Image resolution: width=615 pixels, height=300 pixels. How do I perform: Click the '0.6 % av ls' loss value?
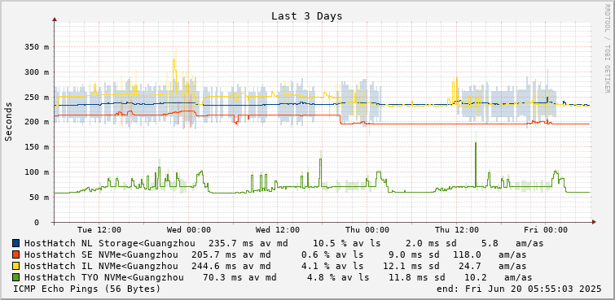(x=332, y=254)
